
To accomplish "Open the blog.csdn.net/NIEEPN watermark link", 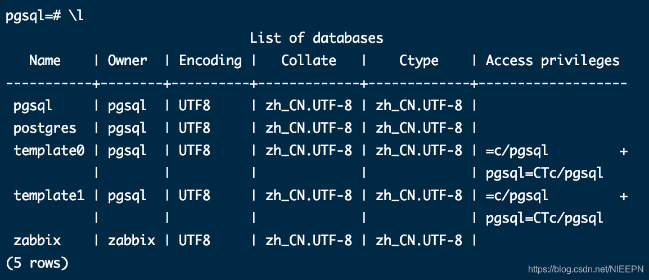I will pyautogui.click(x=585, y=270).
